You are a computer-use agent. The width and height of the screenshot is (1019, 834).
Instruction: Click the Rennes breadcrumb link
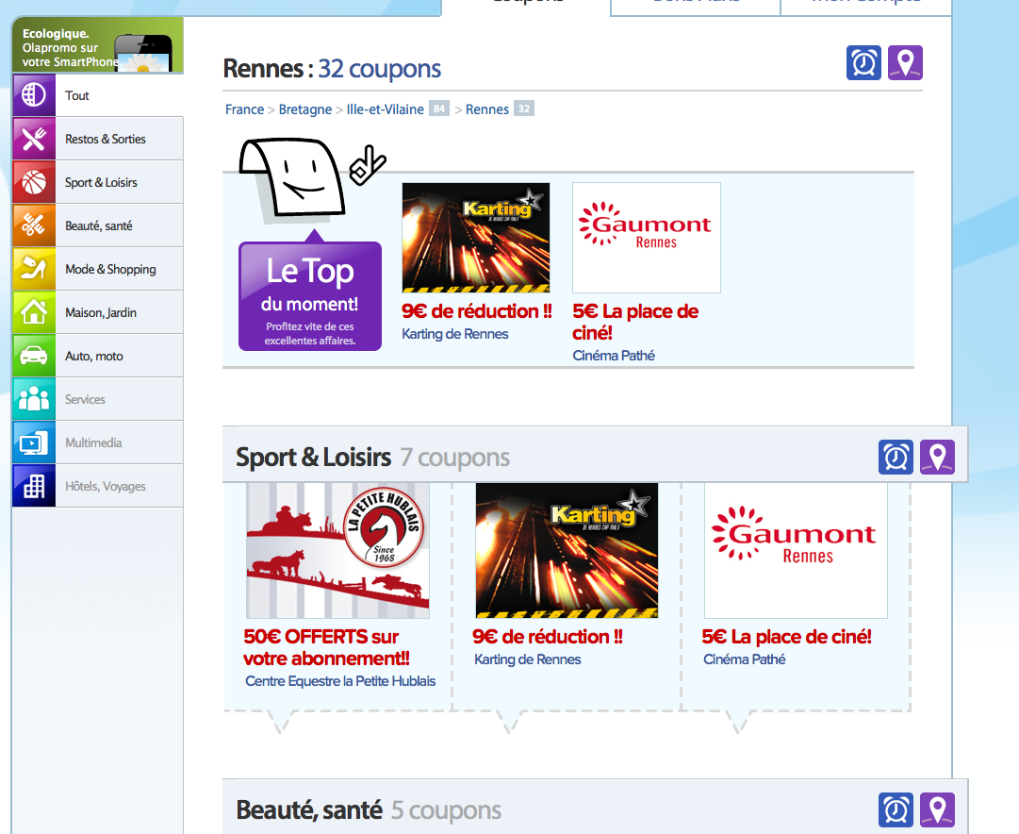pos(486,109)
